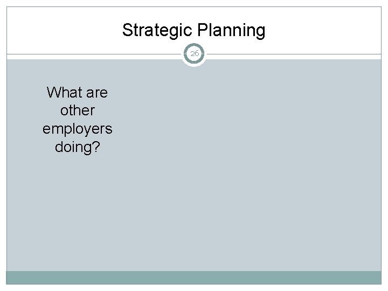Click divider line right of the badge
Screen dimensions: 388x291
[x=296, y=54]
